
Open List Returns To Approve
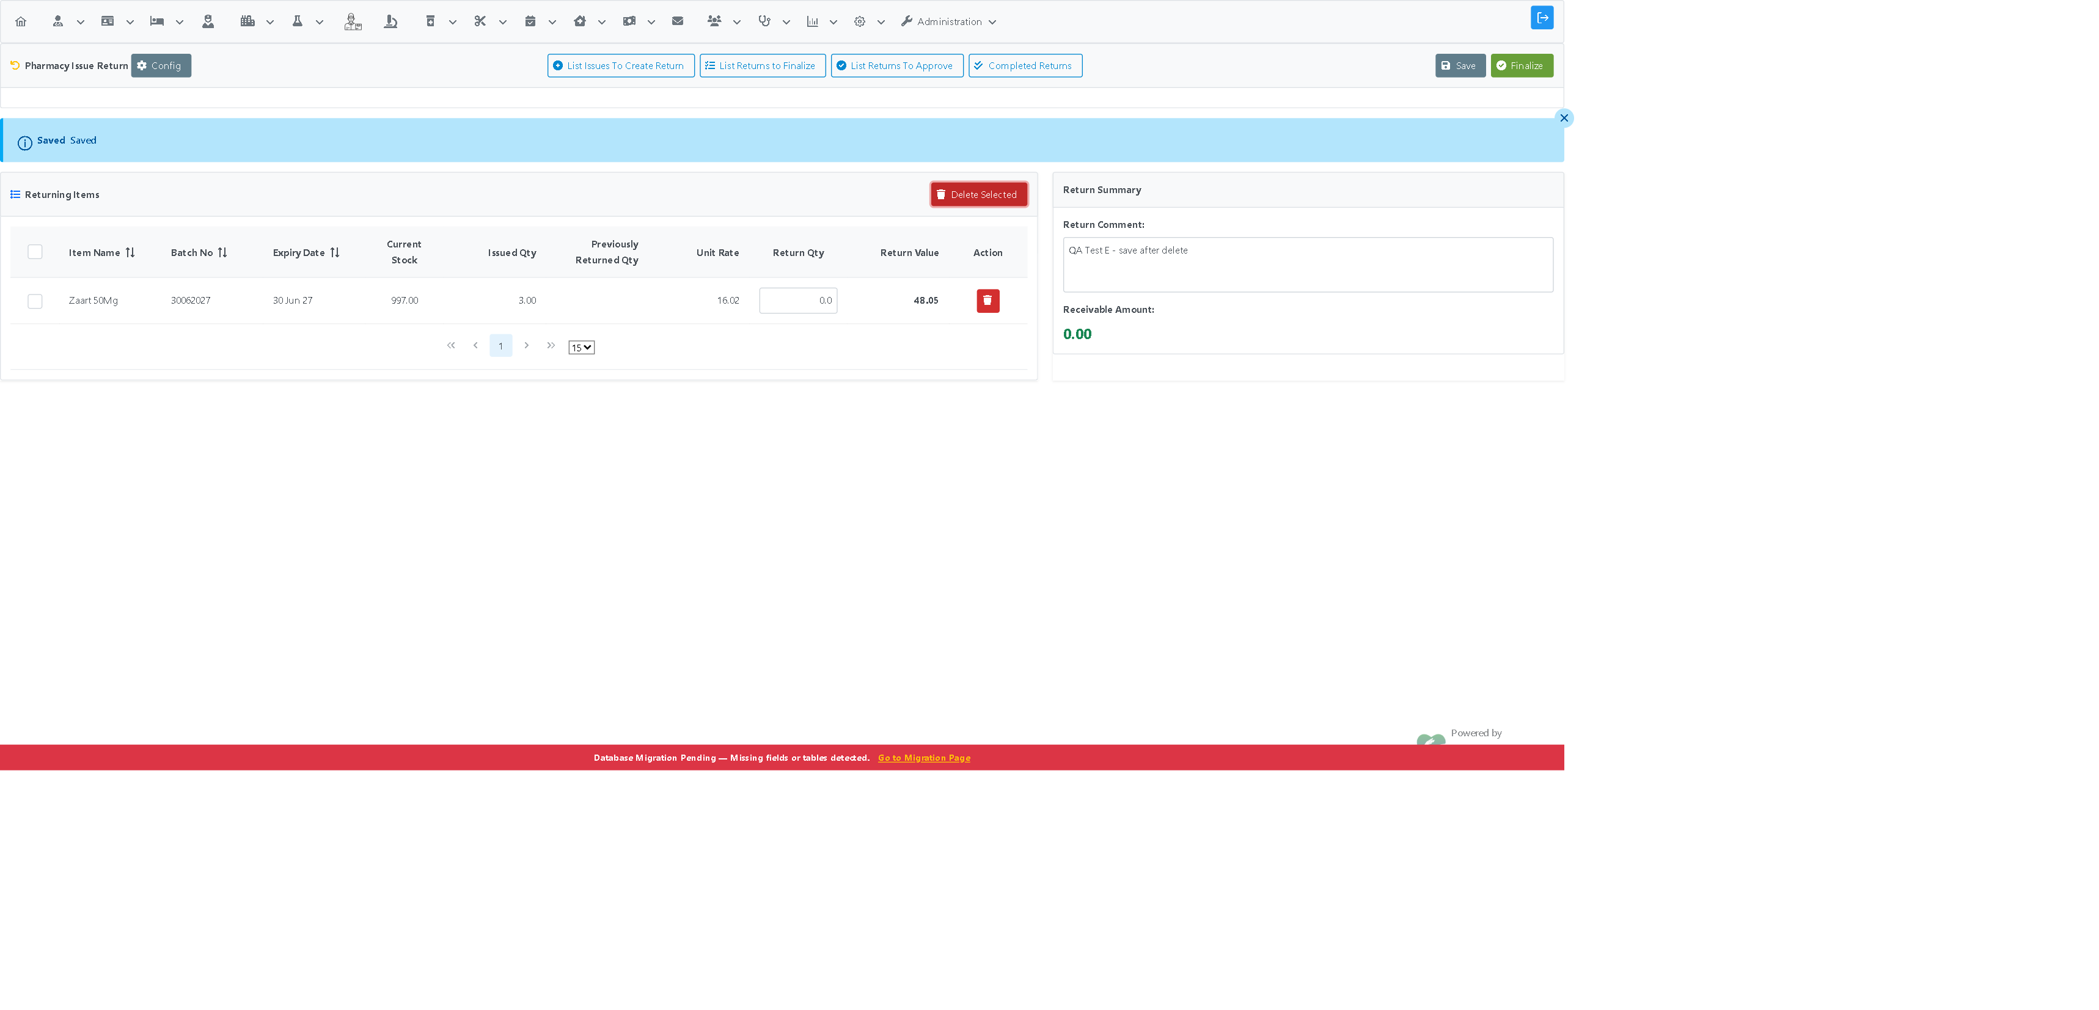pos(897,66)
